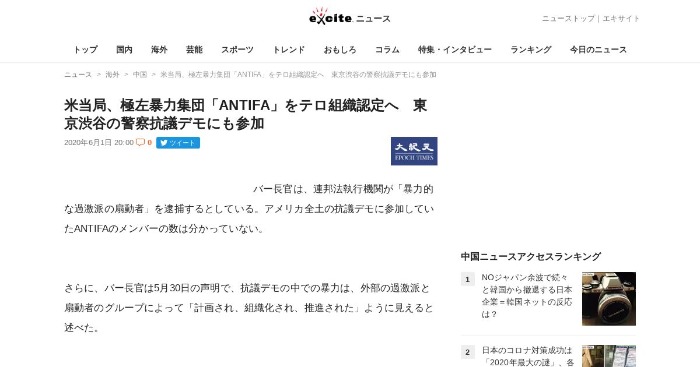
Task: Open the 国内 news section
Action: (x=124, y=50)
